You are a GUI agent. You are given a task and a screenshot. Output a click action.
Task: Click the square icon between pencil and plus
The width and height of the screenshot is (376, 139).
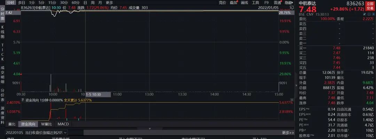(x=369, y=14)
